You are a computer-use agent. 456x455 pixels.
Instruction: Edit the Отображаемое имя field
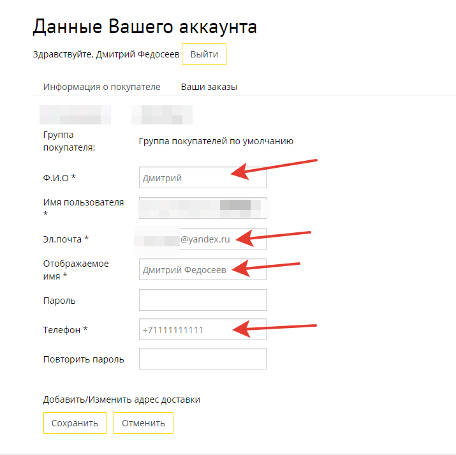[203, 269]
